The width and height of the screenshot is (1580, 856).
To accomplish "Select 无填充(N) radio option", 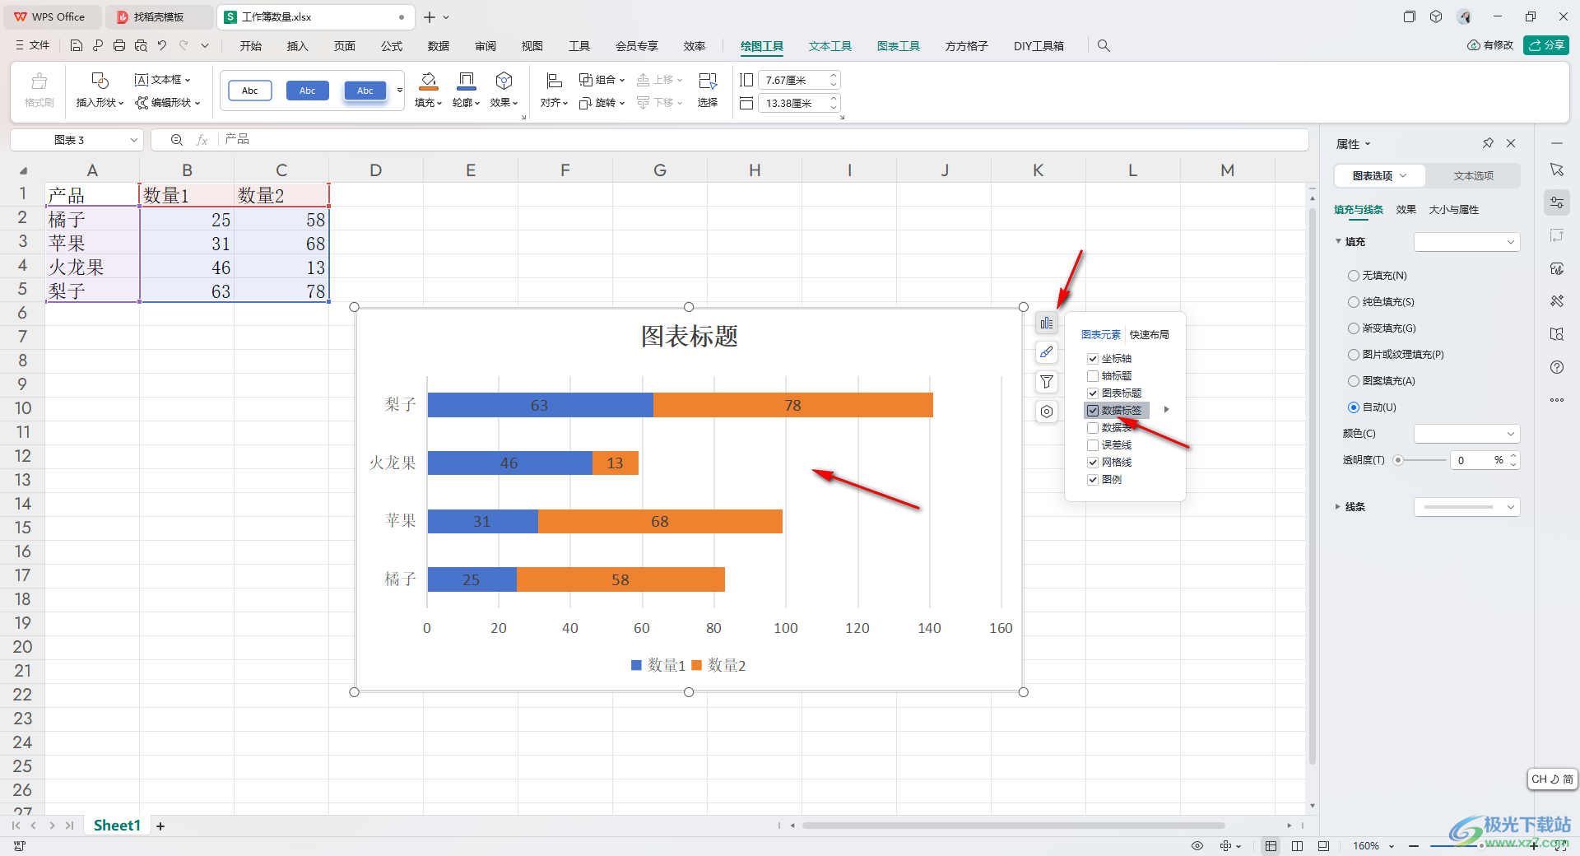I will coord(1354,276).
